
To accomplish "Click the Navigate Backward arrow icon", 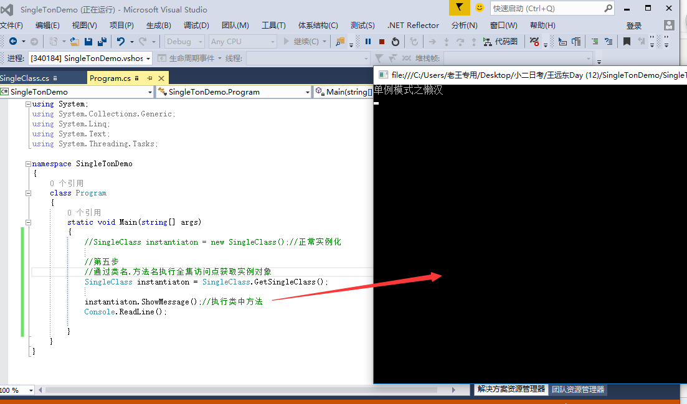I will [x=12, y=42].
